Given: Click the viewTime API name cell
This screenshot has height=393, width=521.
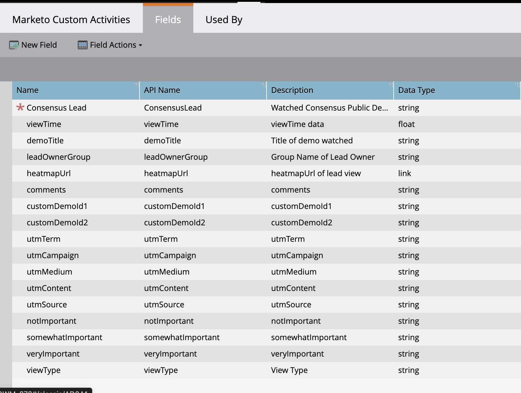Looking at the screenshot, I should point(161,124).
